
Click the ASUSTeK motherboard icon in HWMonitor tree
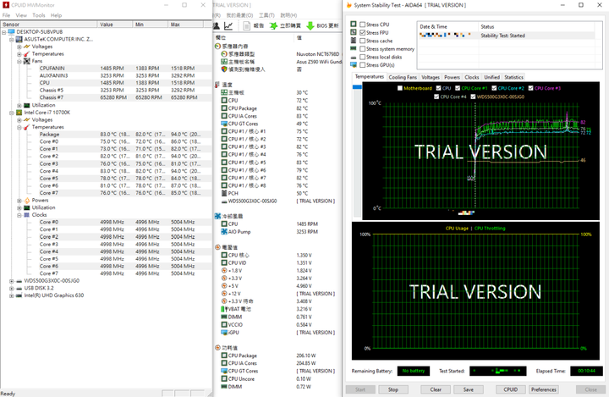tap(19, 39)
